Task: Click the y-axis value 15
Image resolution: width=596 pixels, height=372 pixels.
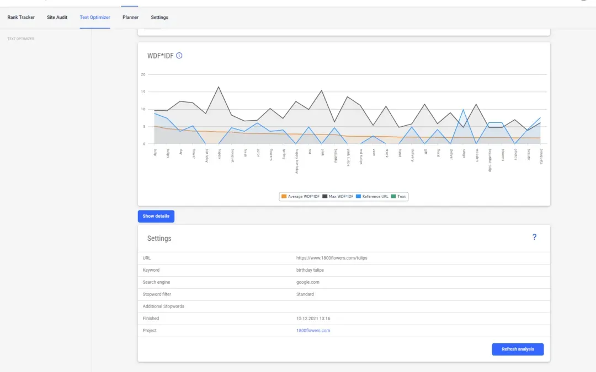Action: click(143, 92)
